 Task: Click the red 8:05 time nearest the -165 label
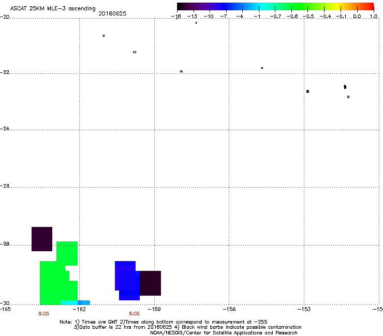(x=43, y=314)
